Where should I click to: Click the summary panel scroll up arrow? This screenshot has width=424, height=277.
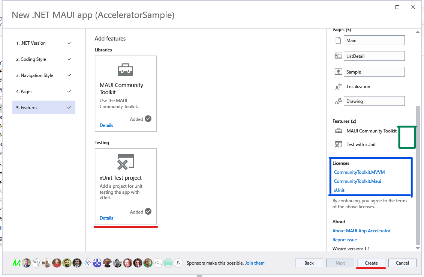tap(418, 32)
